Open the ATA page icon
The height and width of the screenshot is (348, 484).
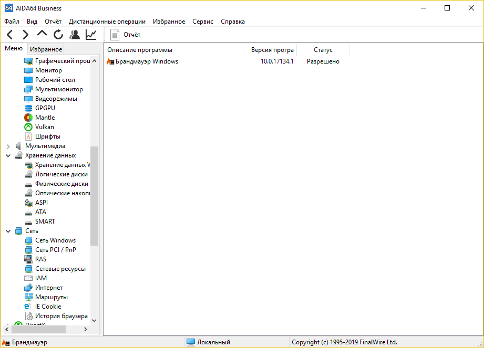point(28,213)
